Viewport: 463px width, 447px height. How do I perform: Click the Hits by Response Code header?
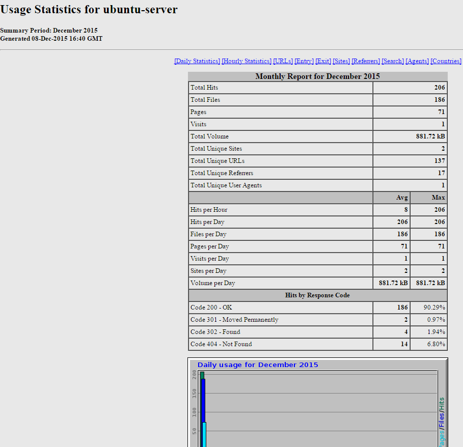tap(317, 295)
